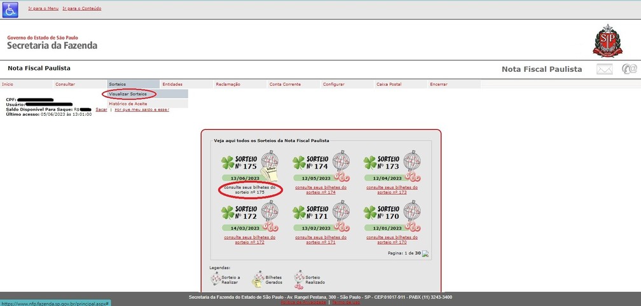Open Política de Privacidade footer link
The height and width of the screenshot is (306, 641).
click(303, 302)
